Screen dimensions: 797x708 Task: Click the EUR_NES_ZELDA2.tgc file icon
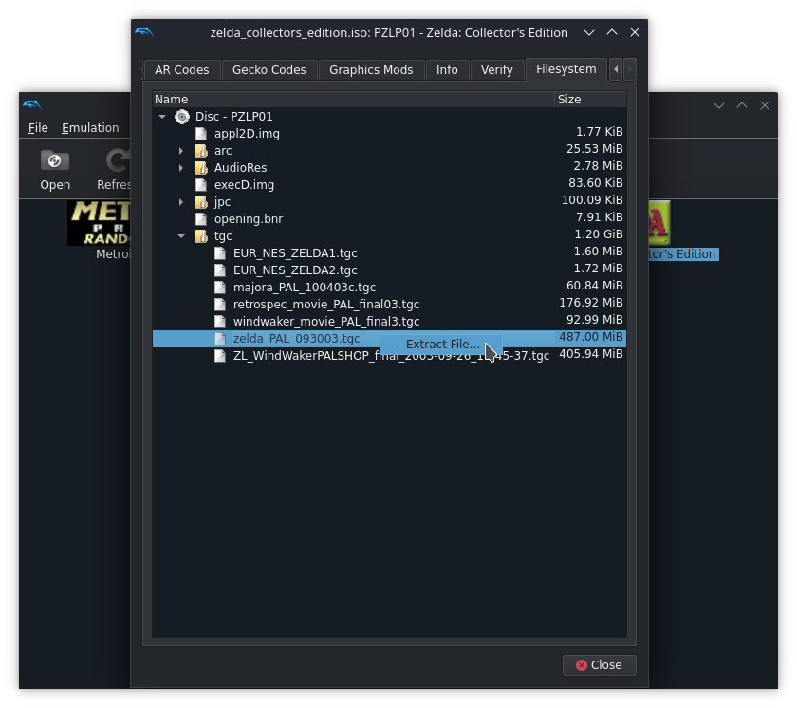point(220,270)
